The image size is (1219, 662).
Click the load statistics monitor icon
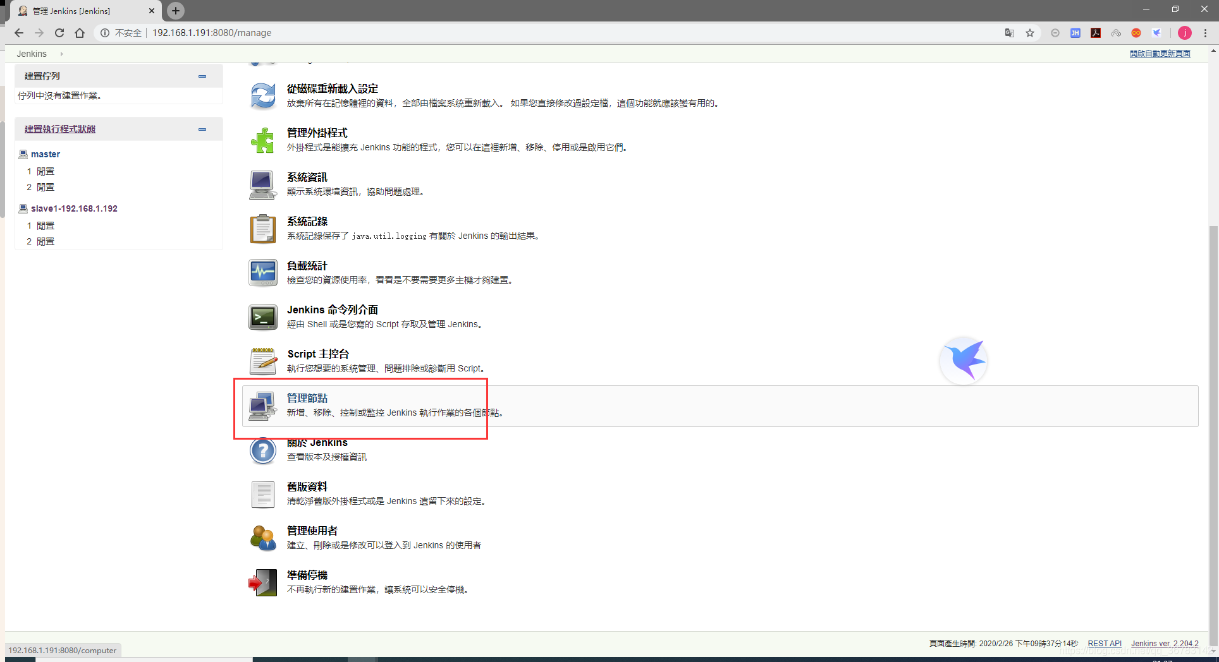263,273
